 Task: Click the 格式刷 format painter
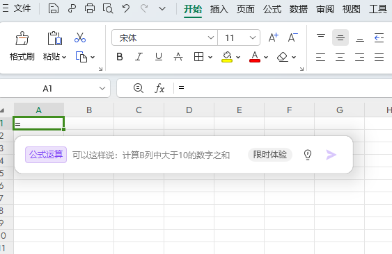(22, 46)
